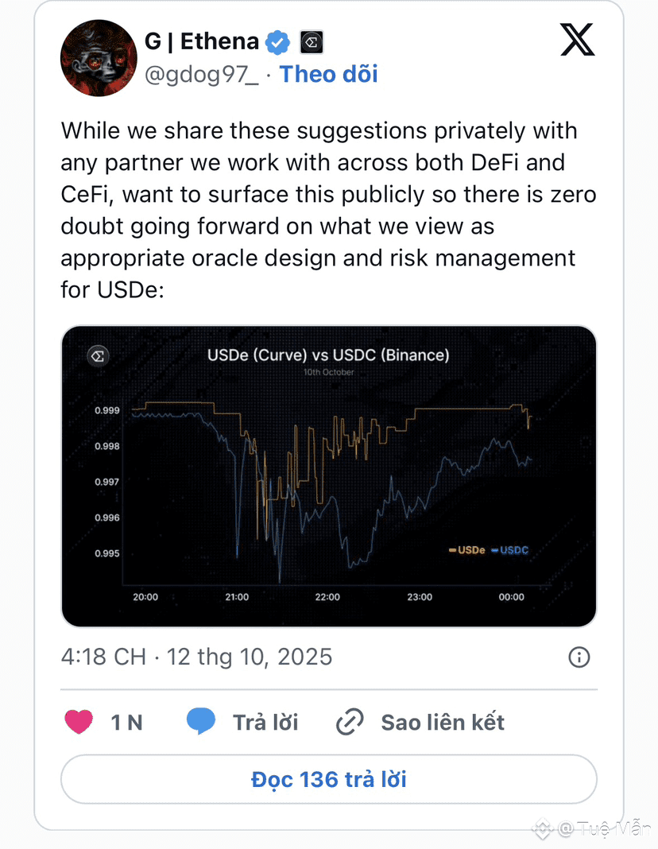This screenshot has width=658, height=849.
Task: Click the "G | Ethena" display name
Action: tap(202, 41)
